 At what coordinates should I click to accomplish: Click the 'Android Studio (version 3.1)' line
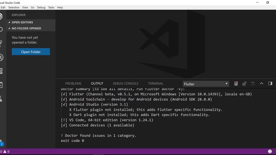click(x=94, y=104)
